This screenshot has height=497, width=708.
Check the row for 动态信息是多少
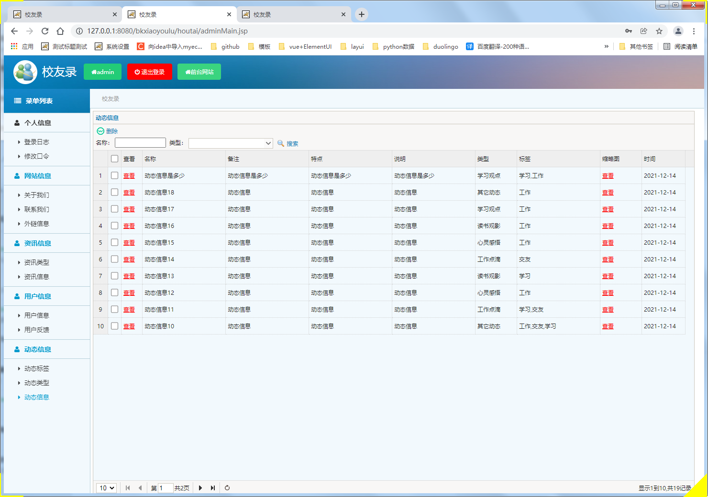114,175
